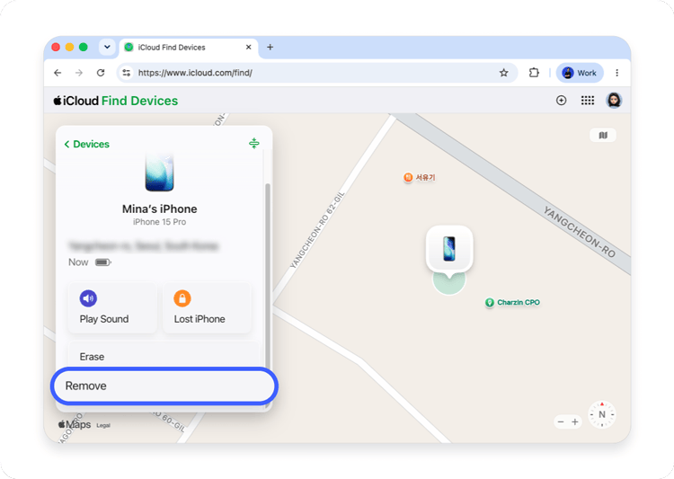Screen dimensions: 674x479
Task: Reload the iCloud page
Action: pos(101,73)
